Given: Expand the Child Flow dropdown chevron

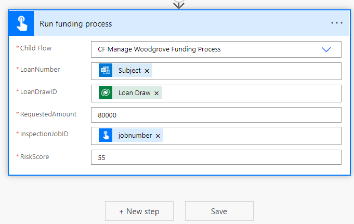Looking at the screenshot, I should [x=326, y=49].
